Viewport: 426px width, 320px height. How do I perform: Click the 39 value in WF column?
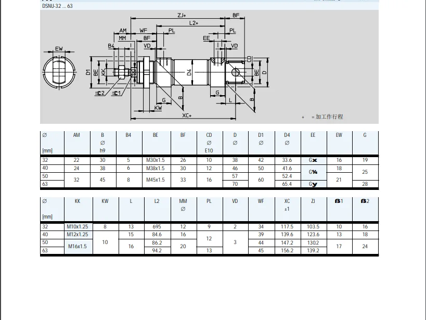pos(261,234)
